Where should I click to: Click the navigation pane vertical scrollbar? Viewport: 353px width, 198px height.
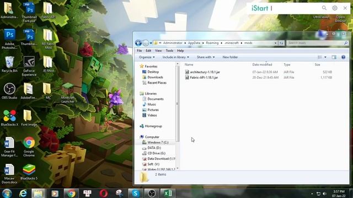coord(178,103)
